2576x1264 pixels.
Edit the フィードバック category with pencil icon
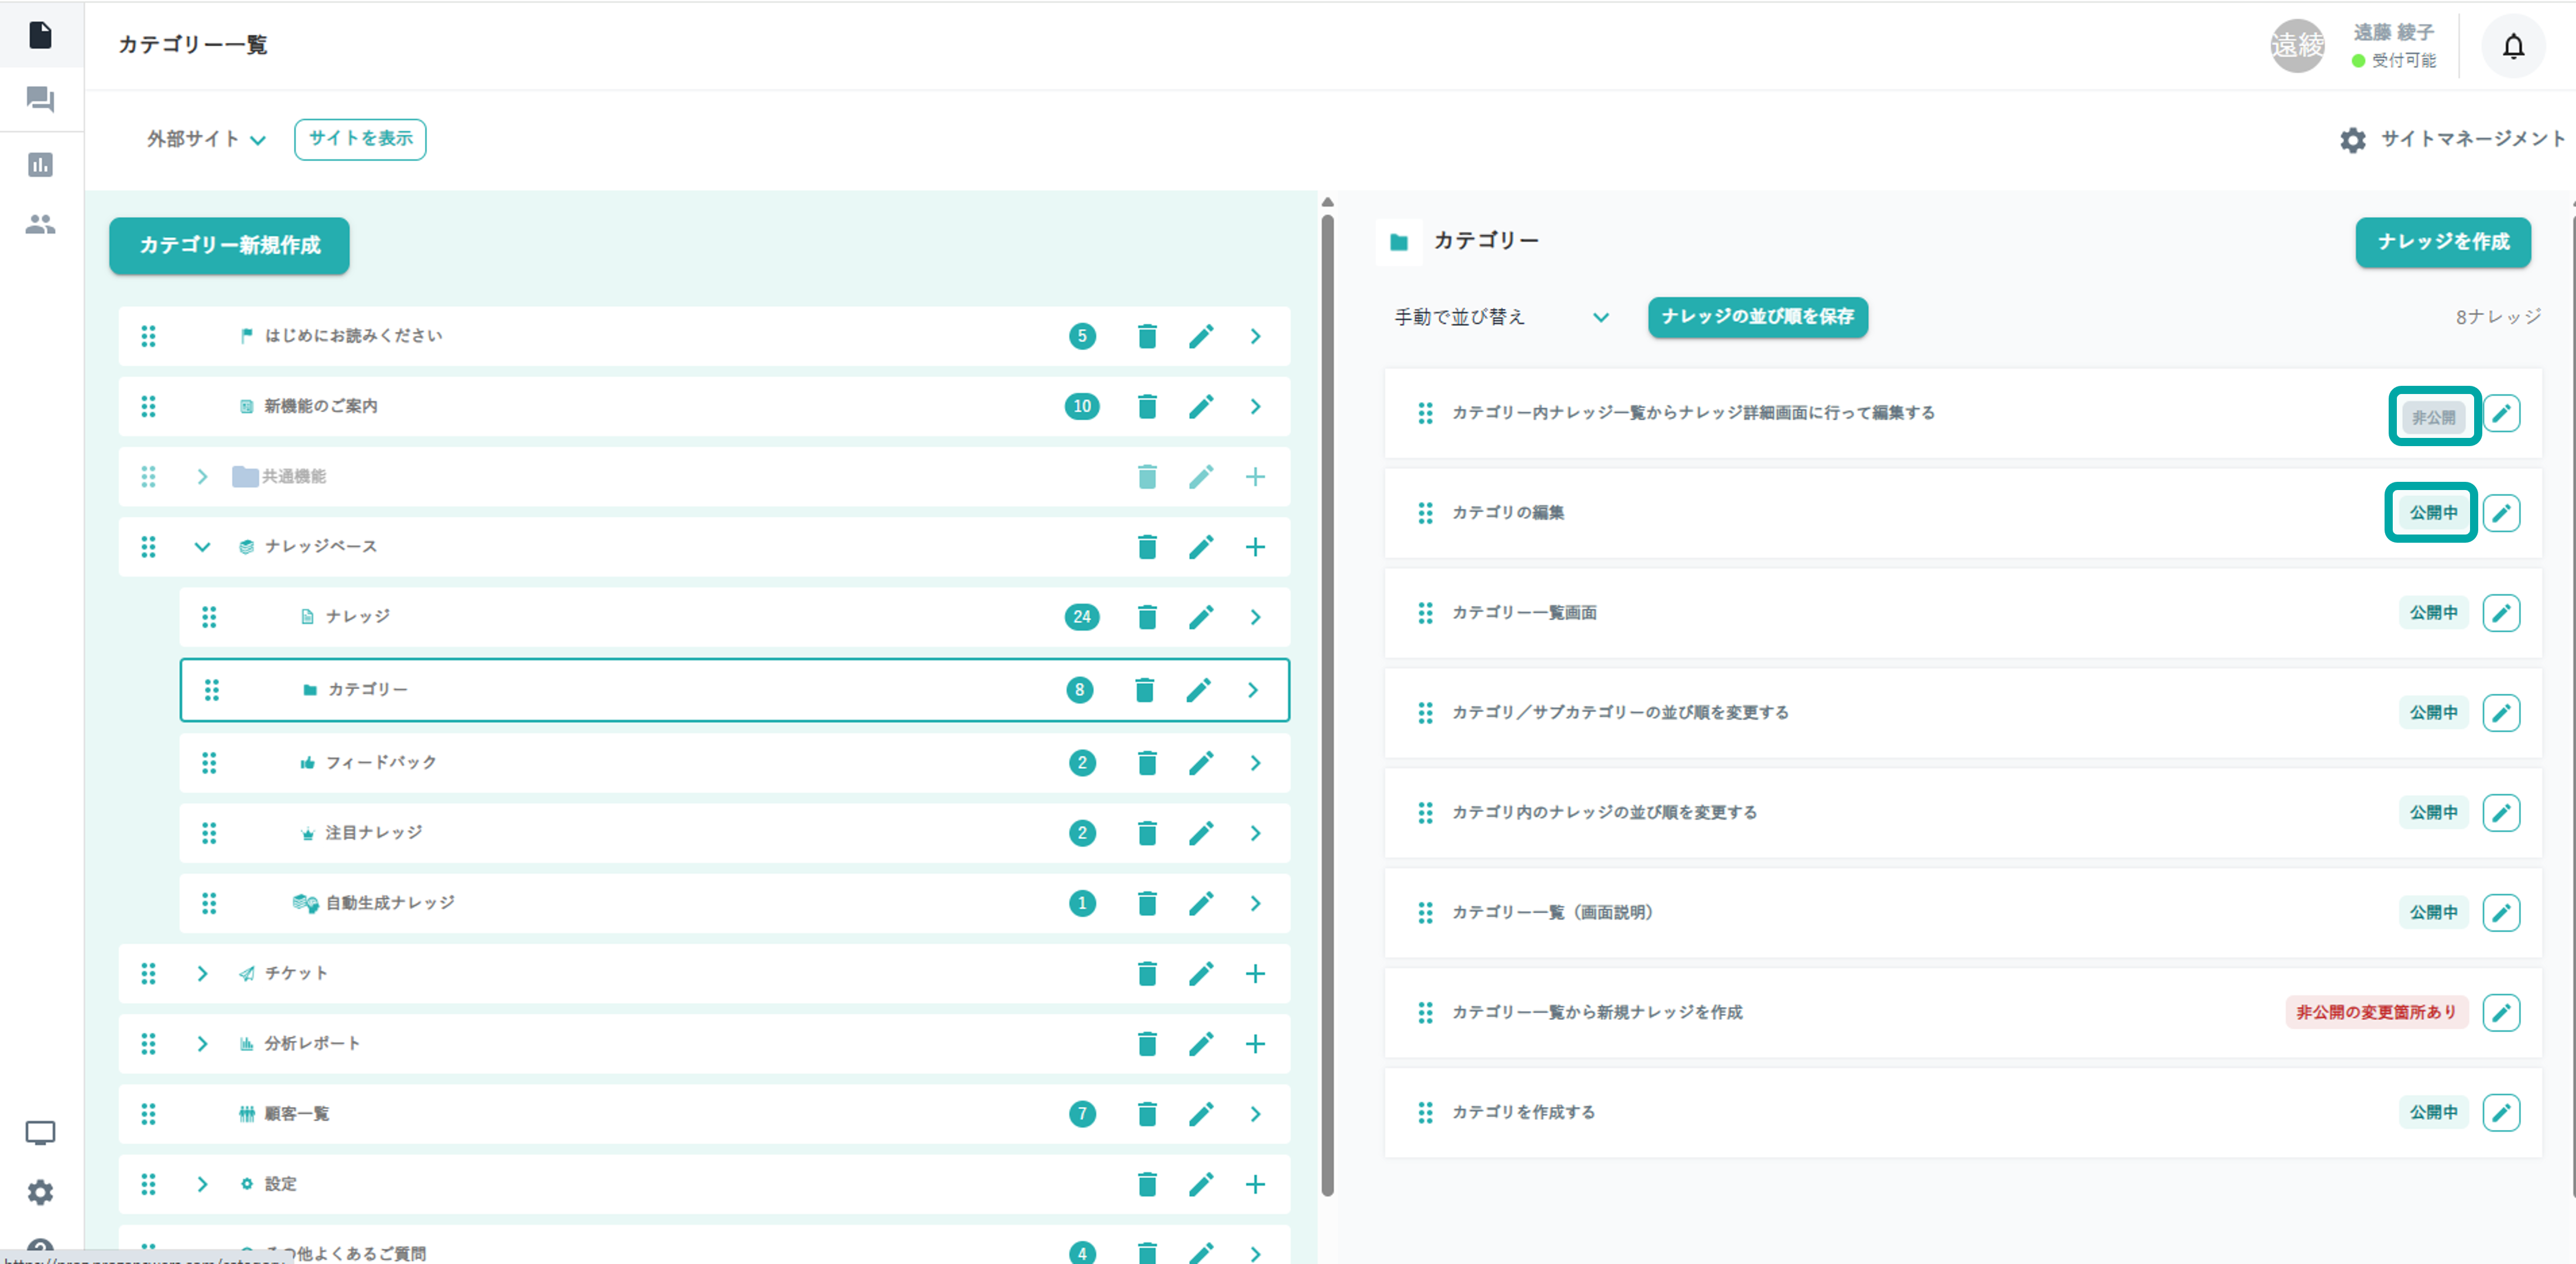[x=1200, y=763]
